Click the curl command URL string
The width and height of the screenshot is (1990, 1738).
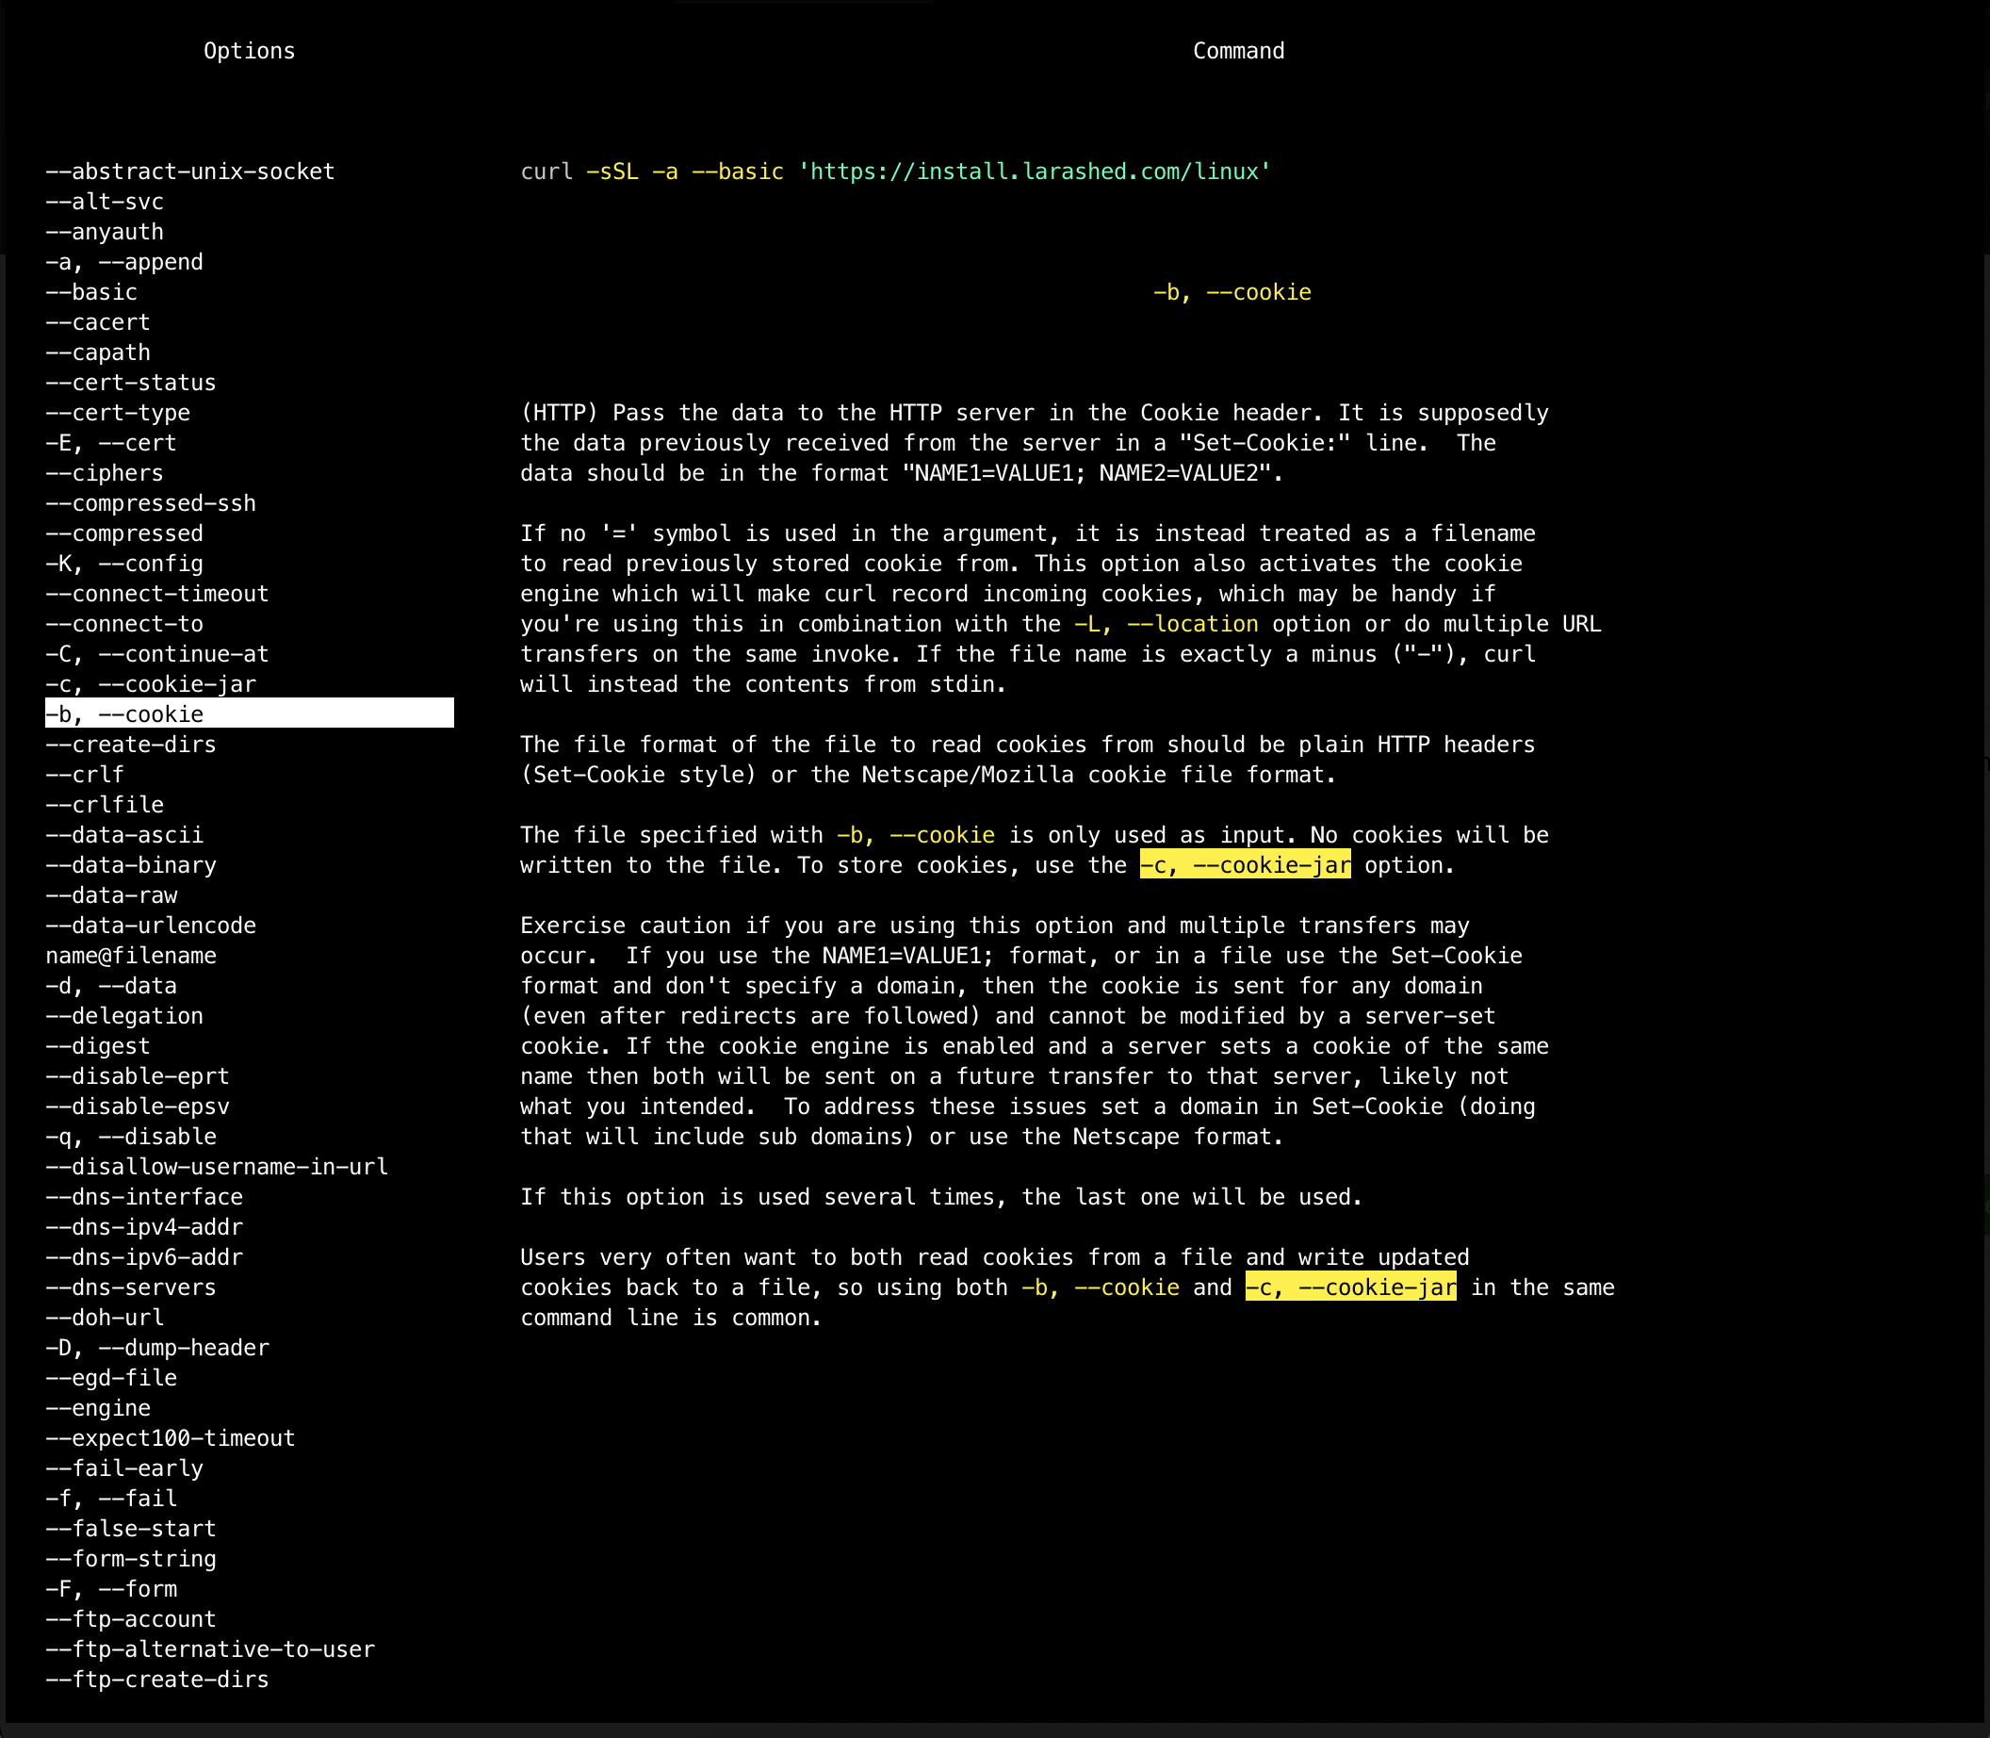pos(1034,172)
